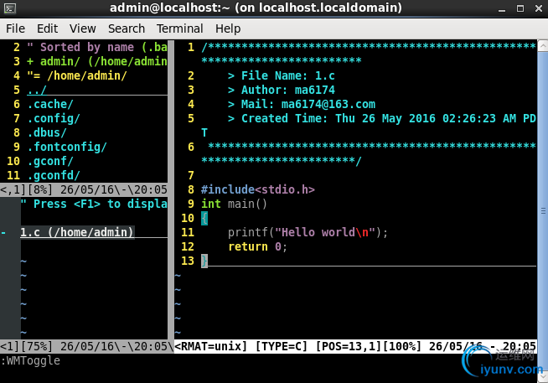Open the Search menu

point(127,28)
